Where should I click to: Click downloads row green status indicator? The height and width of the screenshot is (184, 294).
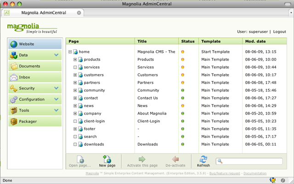click(x=183, y=144)
